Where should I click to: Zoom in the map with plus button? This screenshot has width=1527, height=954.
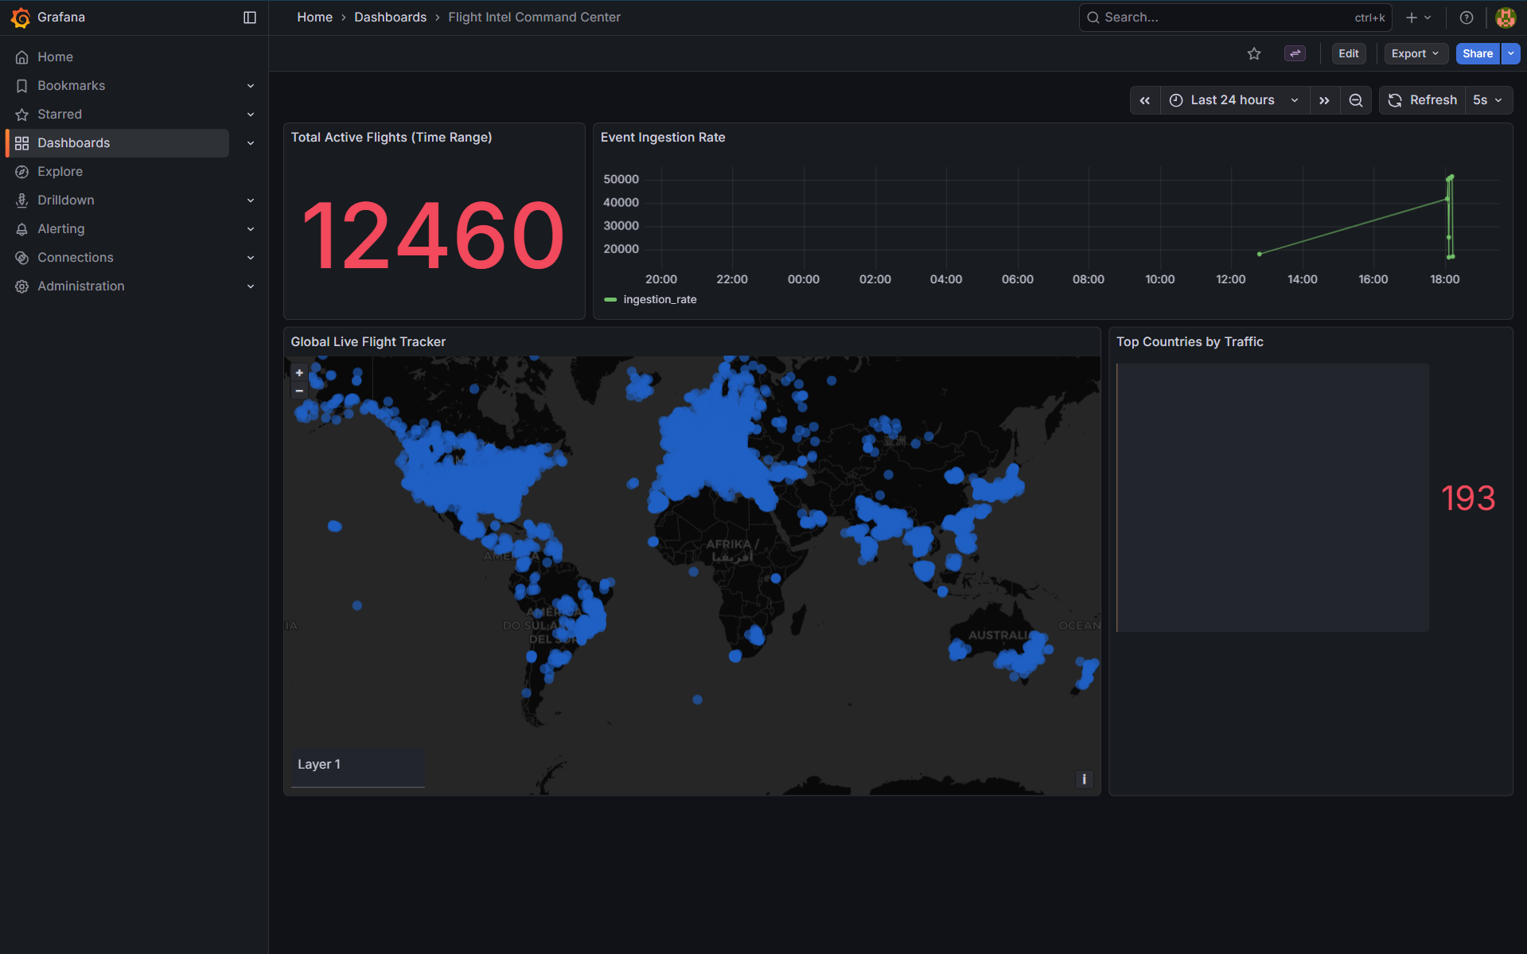(x=299, y=372)
